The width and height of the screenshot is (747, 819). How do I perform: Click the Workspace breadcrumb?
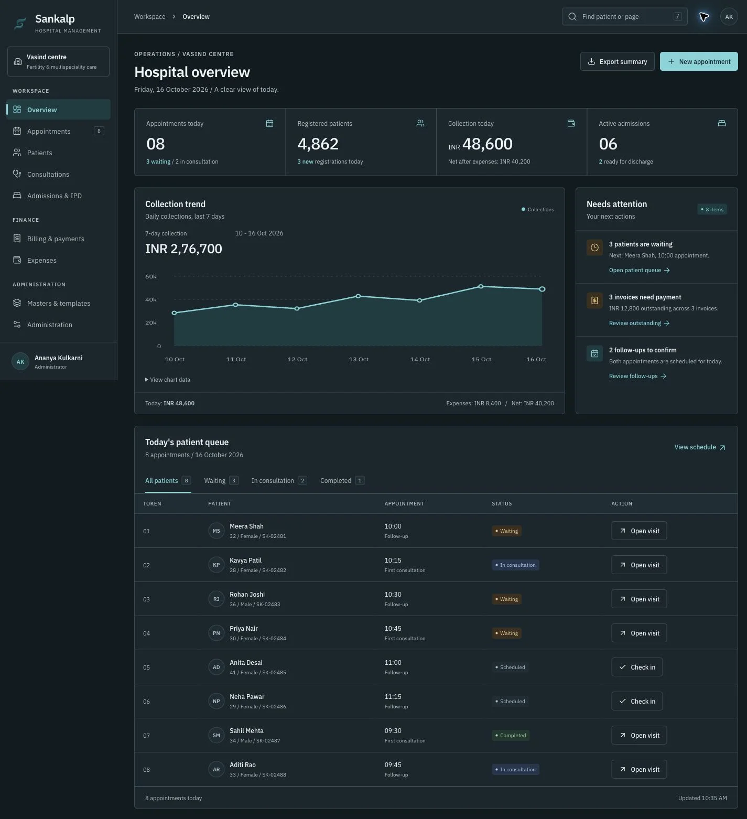[149, 17]
